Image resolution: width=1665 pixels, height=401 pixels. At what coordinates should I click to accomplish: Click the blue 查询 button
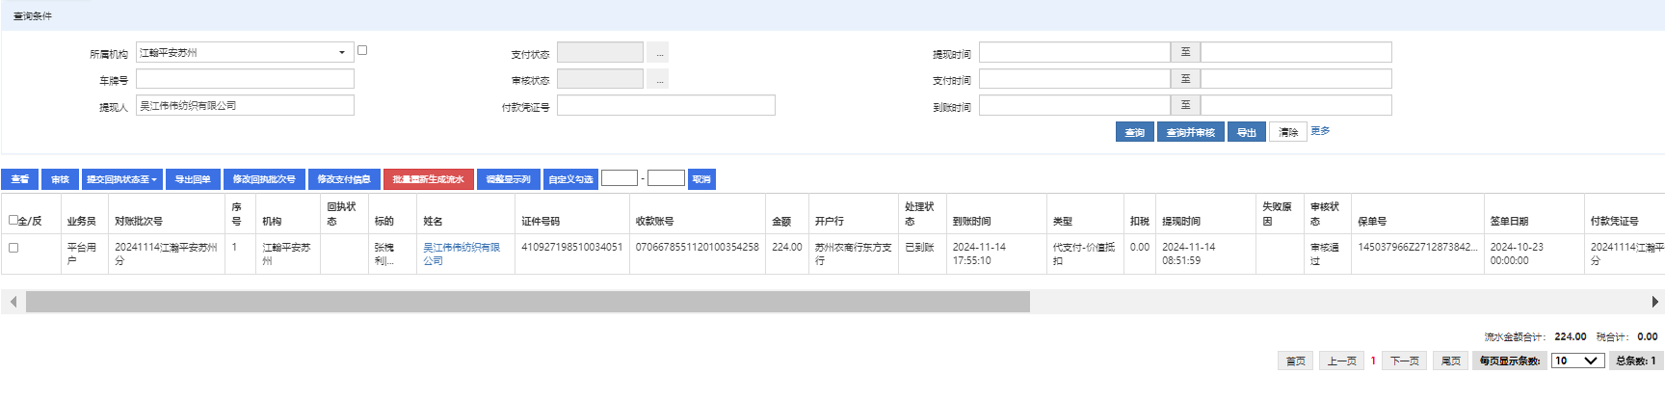tap(1135, 132)
